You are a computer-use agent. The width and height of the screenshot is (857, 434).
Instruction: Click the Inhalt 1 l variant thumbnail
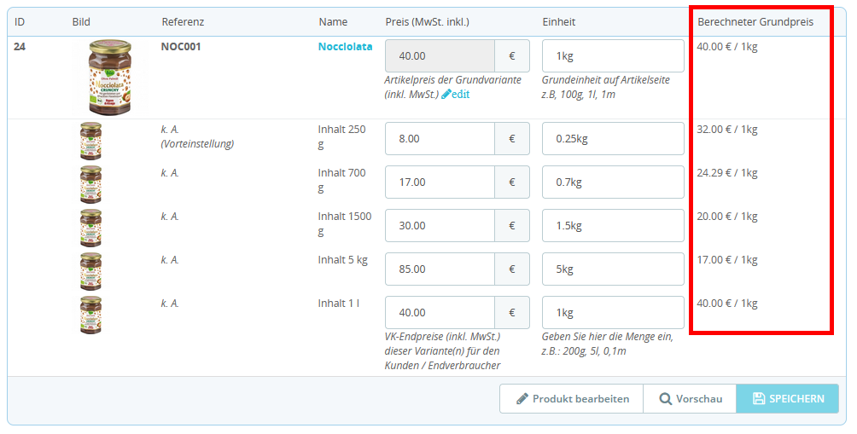tap(90, 315)
